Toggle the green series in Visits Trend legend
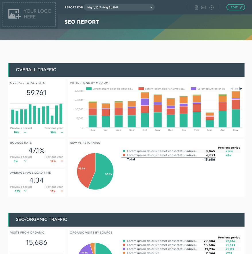 [88, 89]
